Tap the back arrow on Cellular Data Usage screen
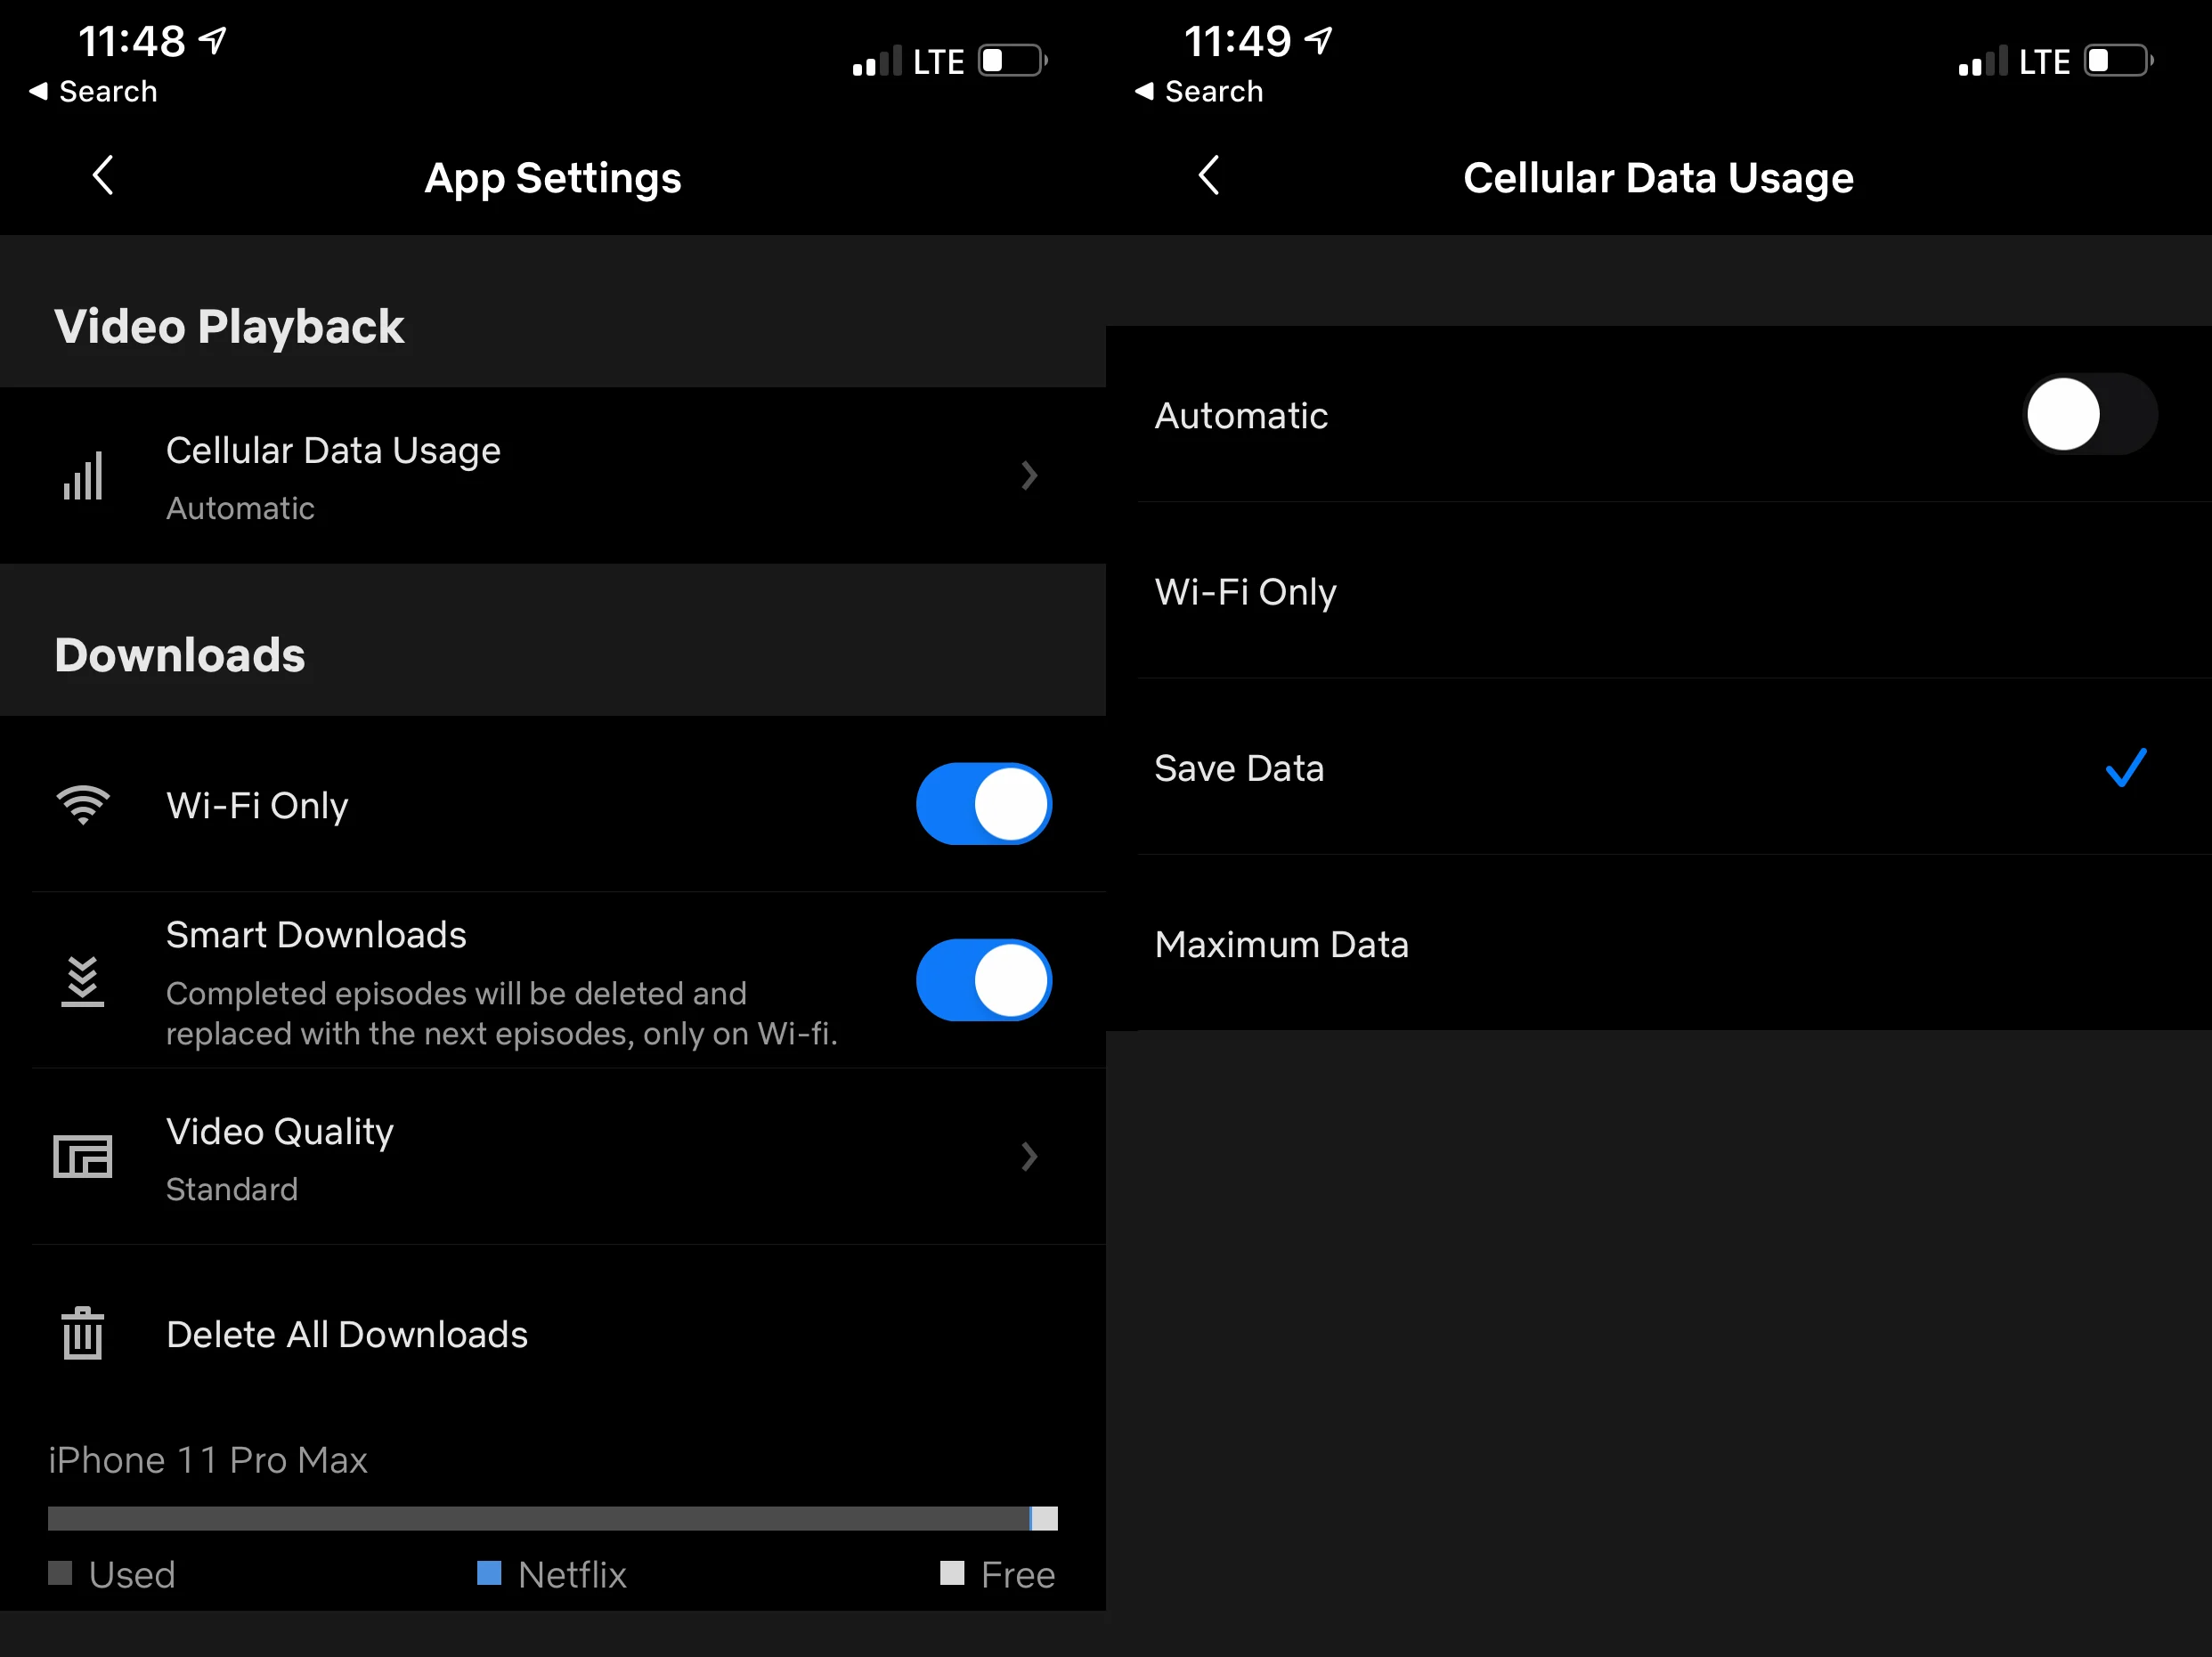 1209,176
